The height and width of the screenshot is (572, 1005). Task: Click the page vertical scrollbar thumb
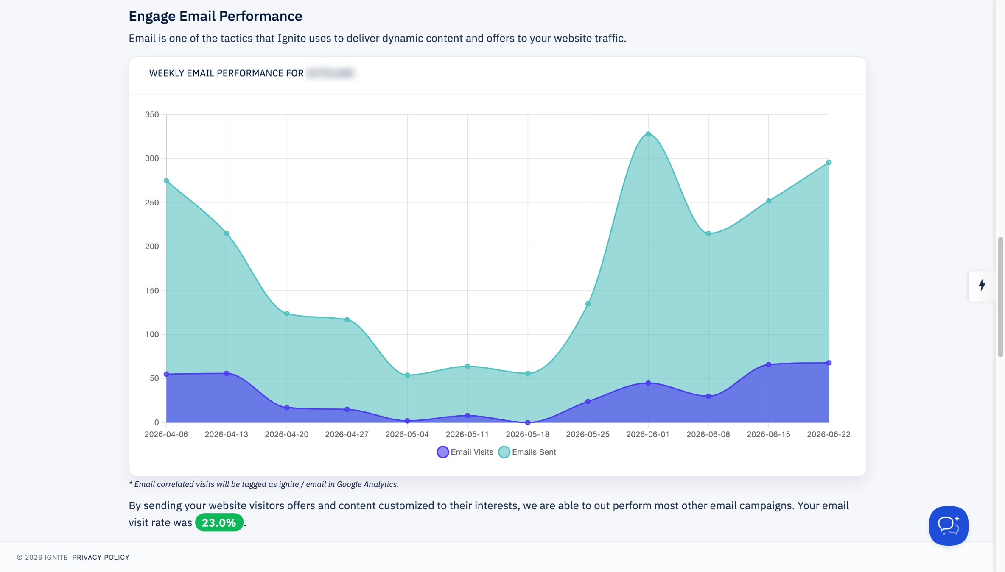pos(1000,297)
